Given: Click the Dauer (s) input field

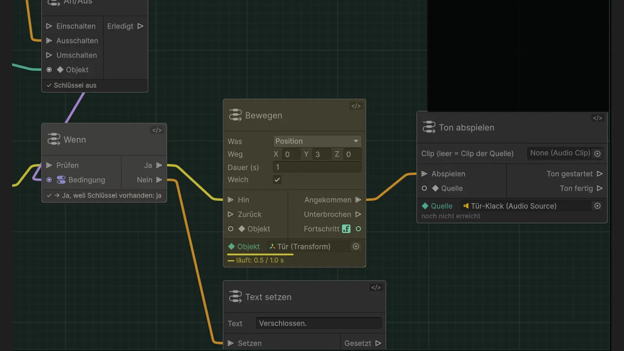Looking at the screenshot, I should click(317, 167).
